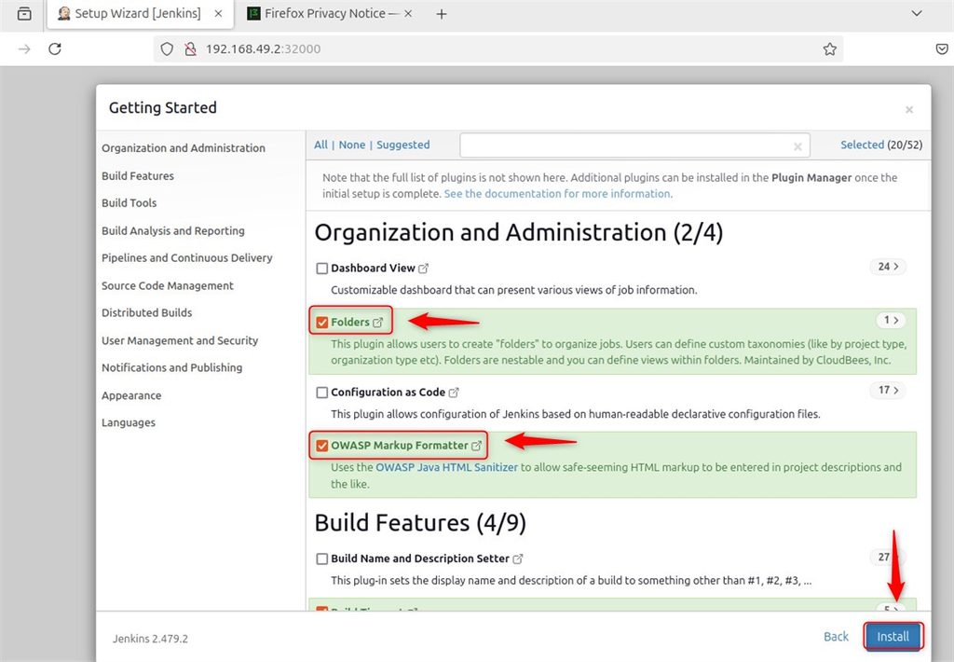Uncheck the Folders plugin checkbox

click(x=321, y=323)
